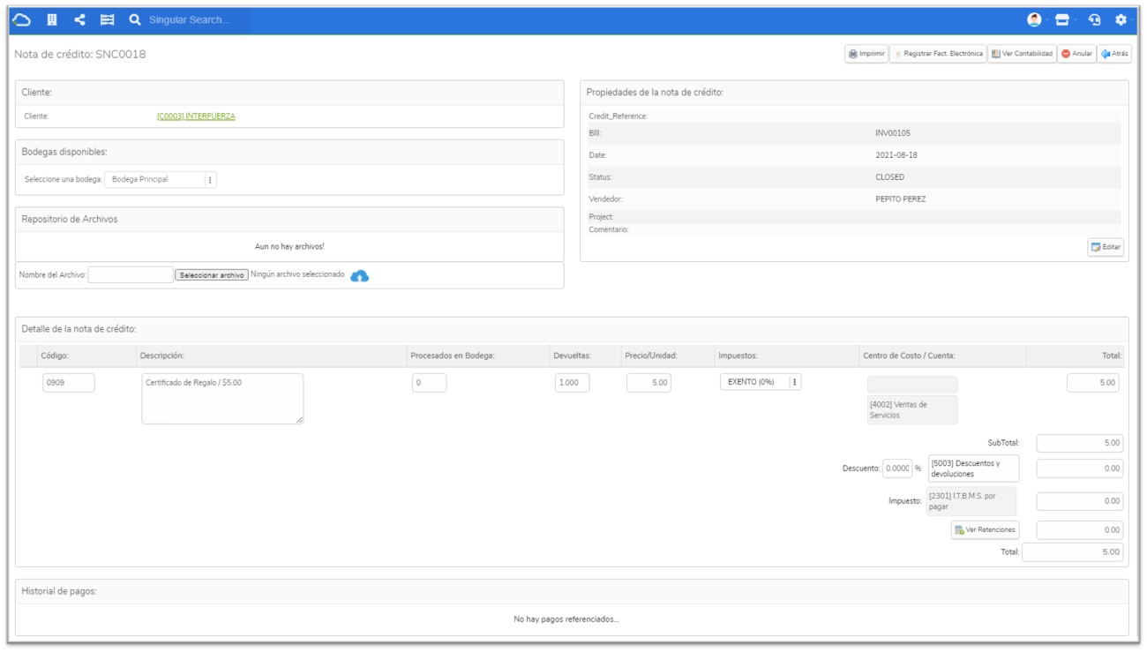The height and width of the screenshot is (652, 1147).
Task: Click the Imprimir button
Action: coord(866,54)
